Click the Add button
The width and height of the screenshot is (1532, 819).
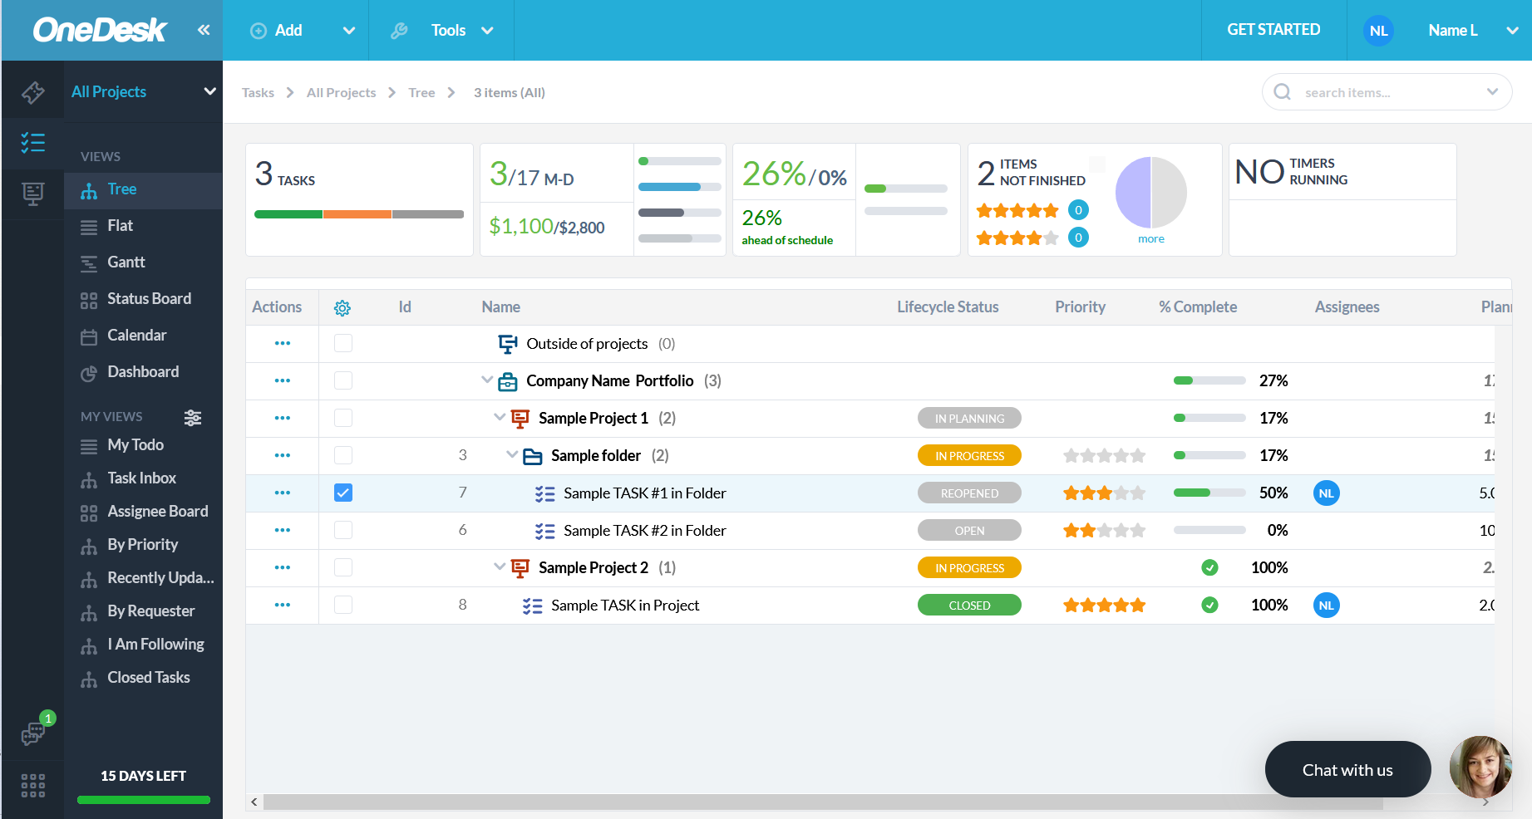pos(277,31)
